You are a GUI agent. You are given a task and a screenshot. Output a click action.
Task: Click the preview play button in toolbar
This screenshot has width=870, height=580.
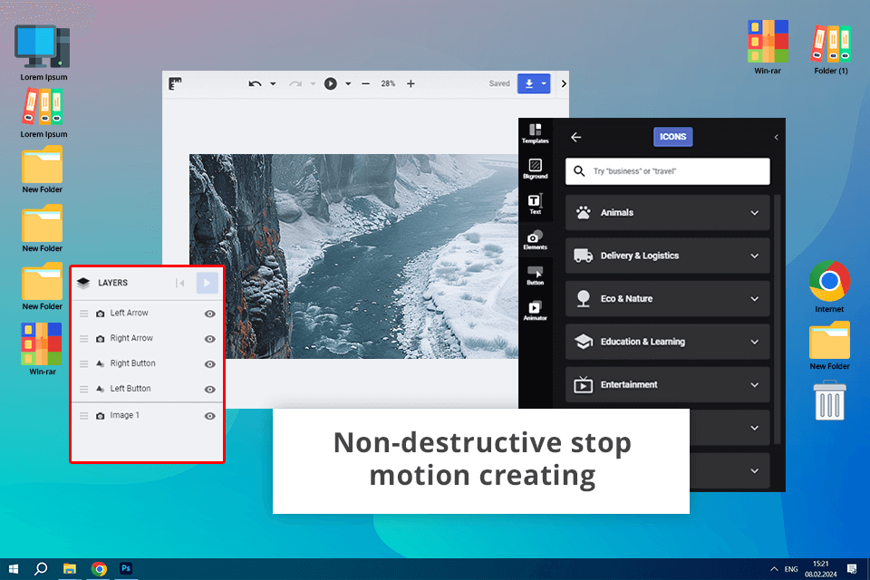click(330, 83)
